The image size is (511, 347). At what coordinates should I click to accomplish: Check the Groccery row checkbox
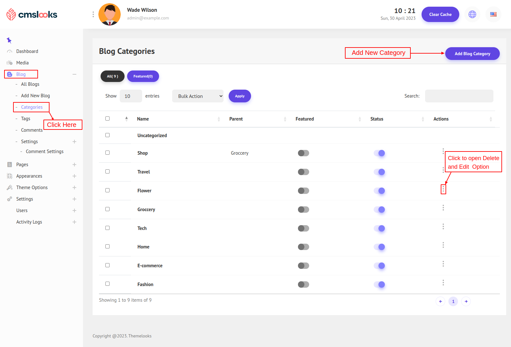click(x=107, y=209)
